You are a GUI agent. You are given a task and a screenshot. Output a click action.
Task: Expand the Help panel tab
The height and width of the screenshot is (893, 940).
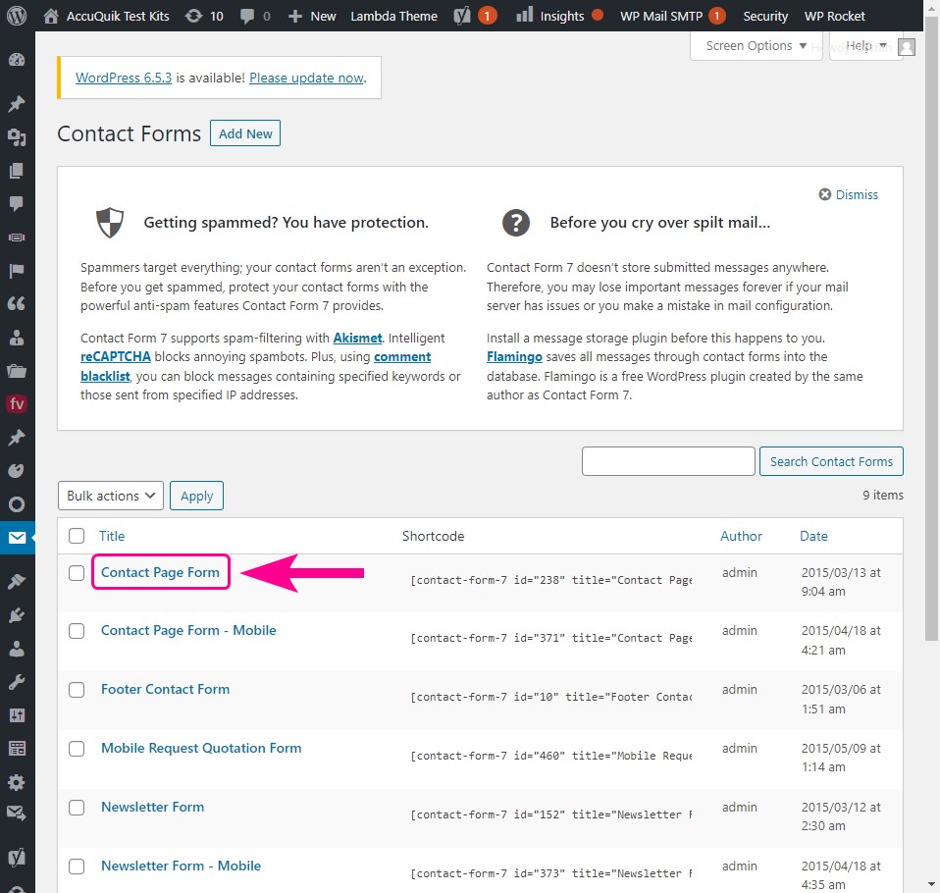click(865, 46)
